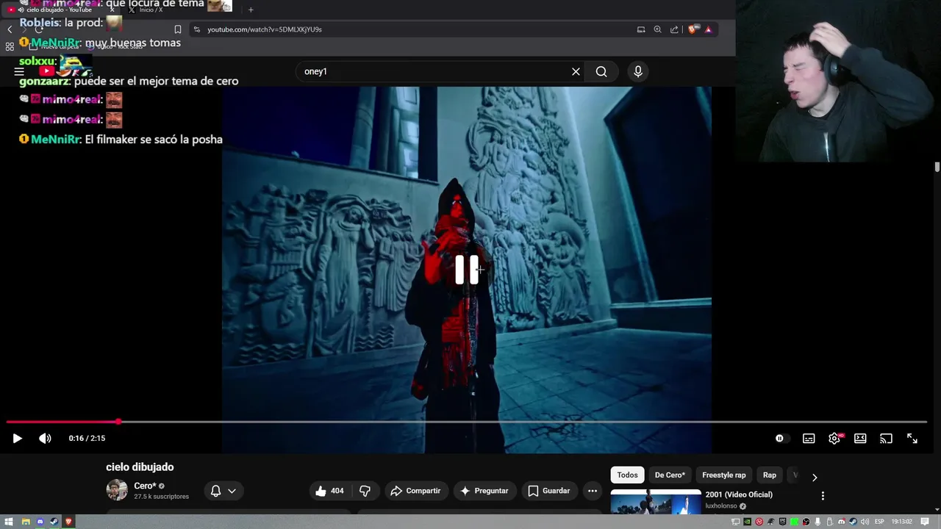
Task: Open File Explorer from the taskbar
Action: [x=26, y=522]
